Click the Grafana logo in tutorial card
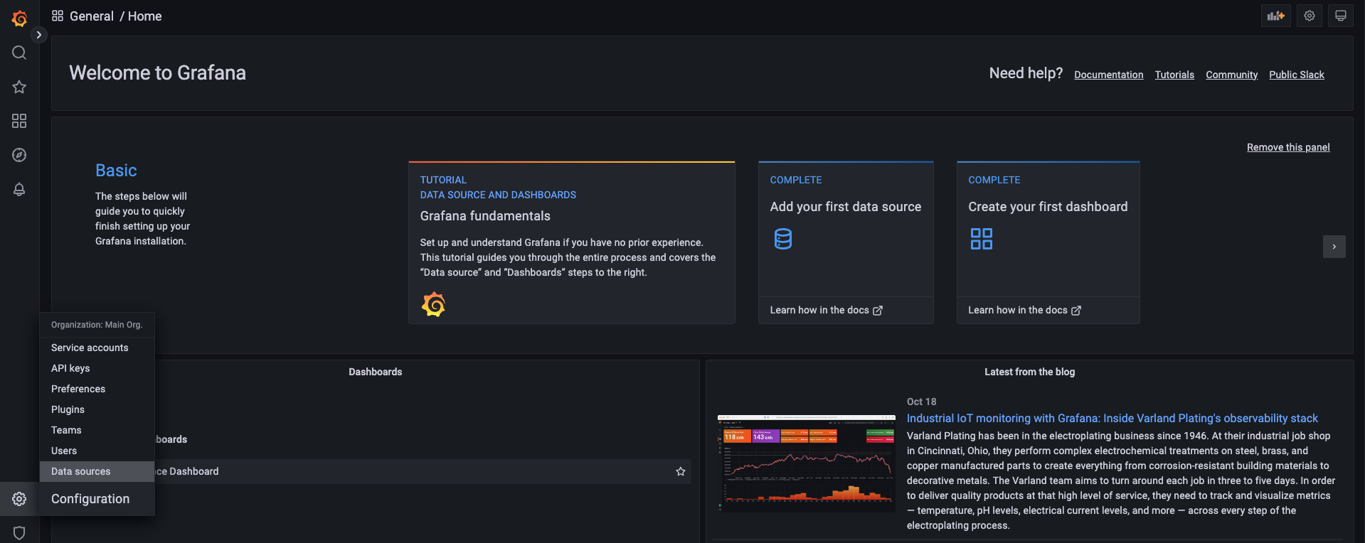 tap(433, 304)
